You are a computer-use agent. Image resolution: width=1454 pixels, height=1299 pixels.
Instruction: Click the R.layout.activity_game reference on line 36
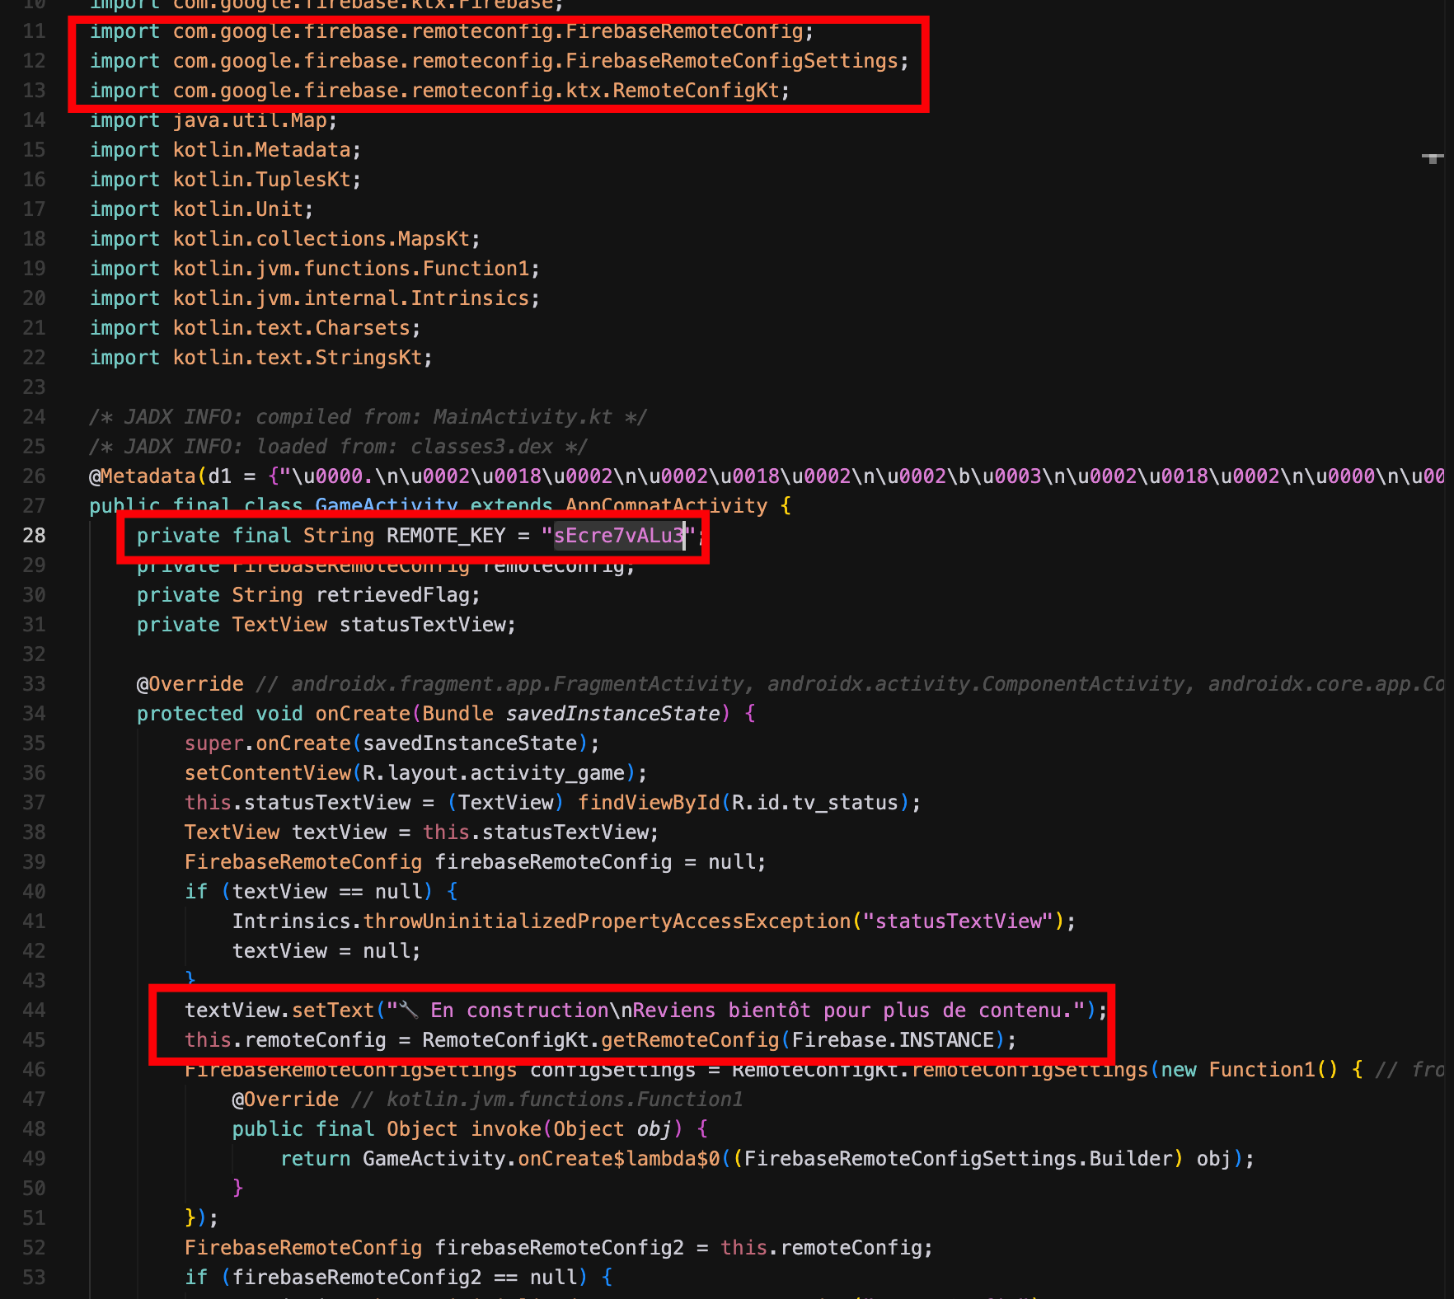point(496,772)
